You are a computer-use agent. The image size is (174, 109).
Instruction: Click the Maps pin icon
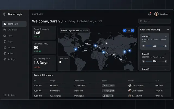click(x=5, y=42)
